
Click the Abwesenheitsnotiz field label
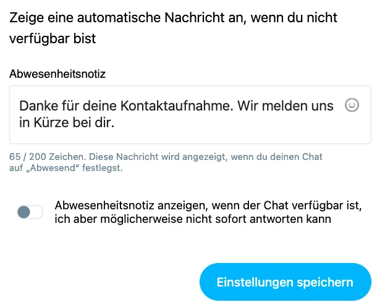click(57, 73)
